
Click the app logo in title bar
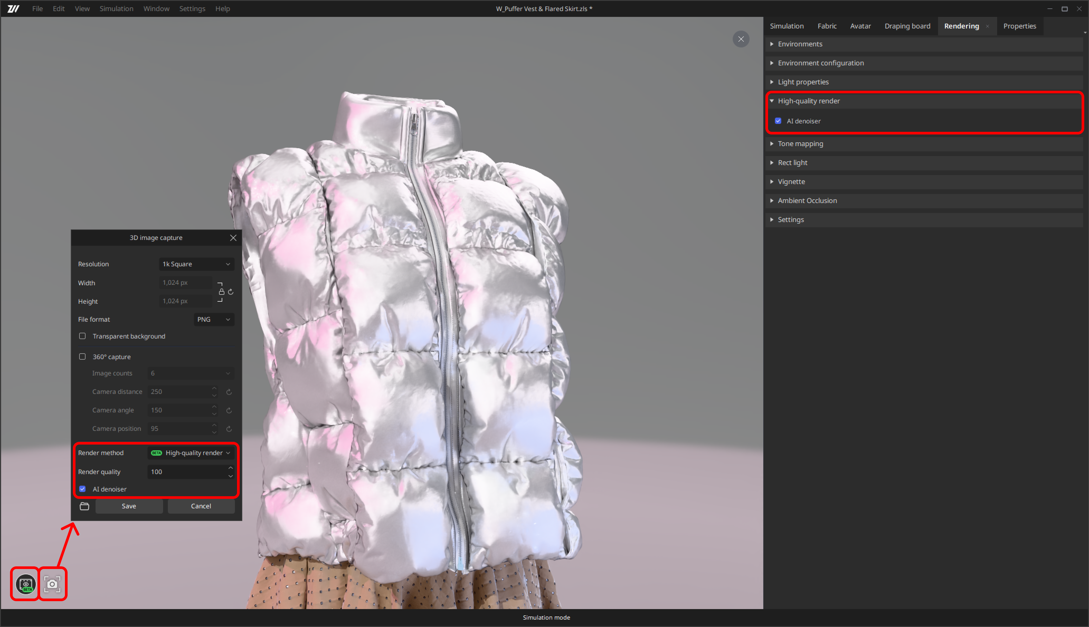[13, 9]
